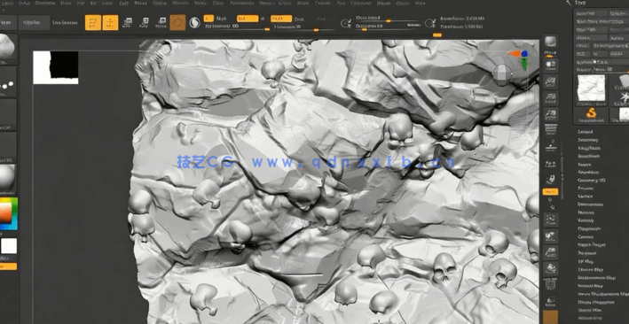Open the Transform menu

(x=360, y=3)
